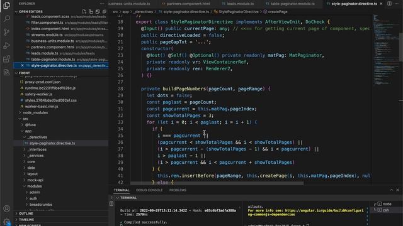
Task: Open safety-worker.js in file tree
Action: pos(38,94)
